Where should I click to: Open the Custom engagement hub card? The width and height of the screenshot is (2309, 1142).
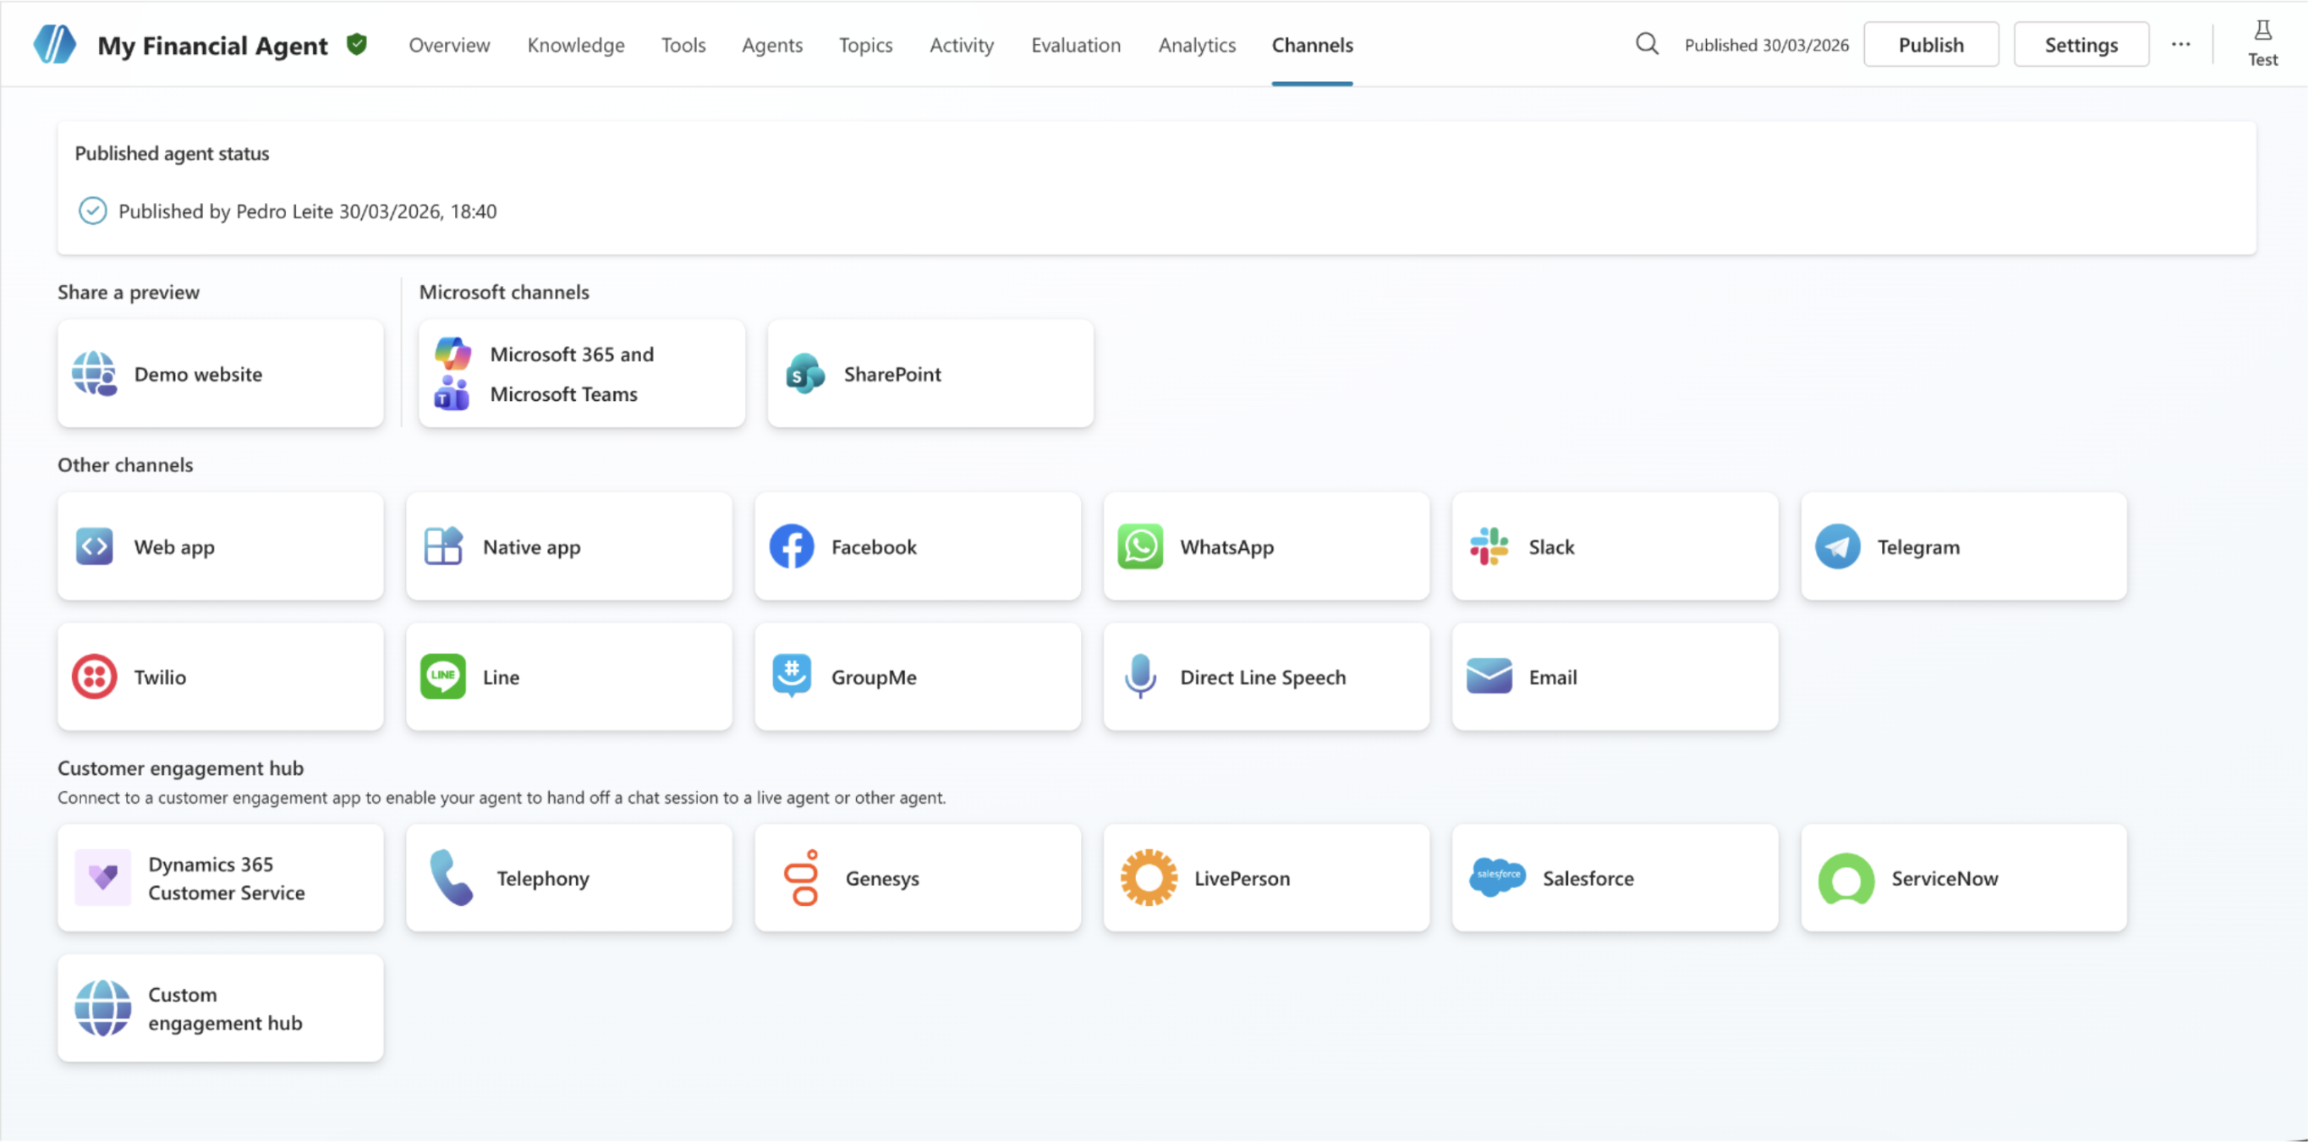tap(221, 1008)
